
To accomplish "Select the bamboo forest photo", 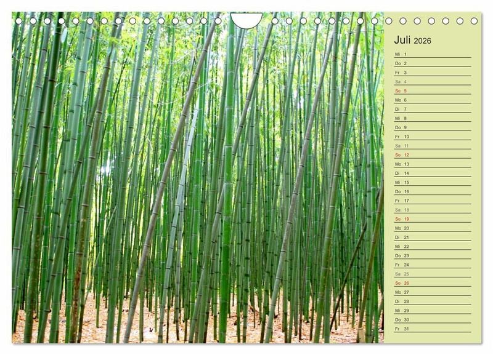I will pos(197,178).
